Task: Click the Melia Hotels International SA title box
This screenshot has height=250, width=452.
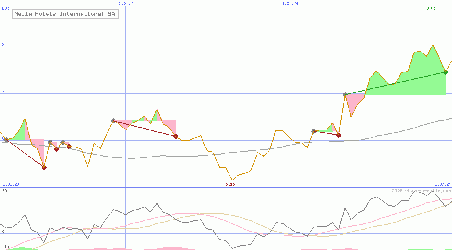Action: tap(65, 14)
